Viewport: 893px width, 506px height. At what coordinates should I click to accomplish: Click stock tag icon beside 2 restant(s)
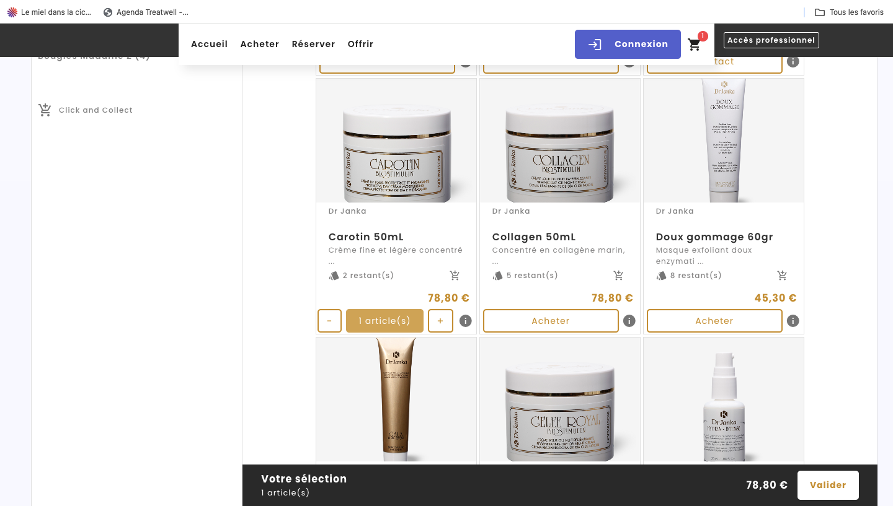click(334, 276)
